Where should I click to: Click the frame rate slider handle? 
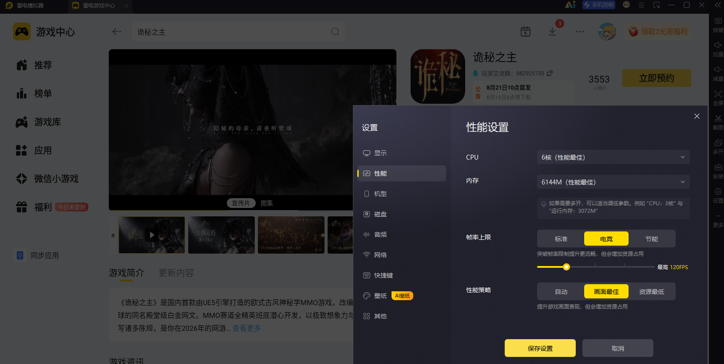click(x=566, y=267)
